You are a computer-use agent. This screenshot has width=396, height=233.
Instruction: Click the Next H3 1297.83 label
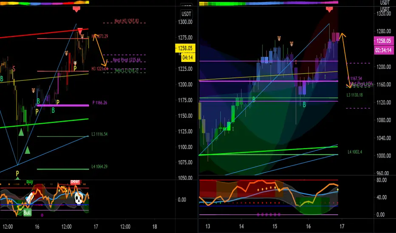coord(127,21)
